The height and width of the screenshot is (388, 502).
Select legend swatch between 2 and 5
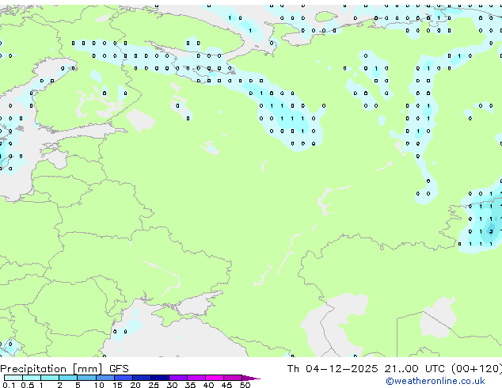pos(68,378)
